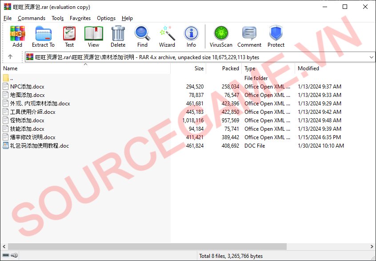Open the Favorites menu

tap(80, 18)
